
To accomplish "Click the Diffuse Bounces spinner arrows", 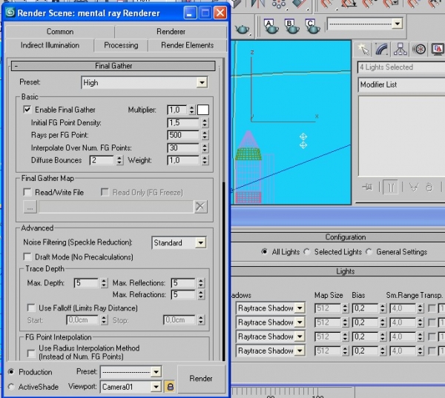I will point(119,160).
